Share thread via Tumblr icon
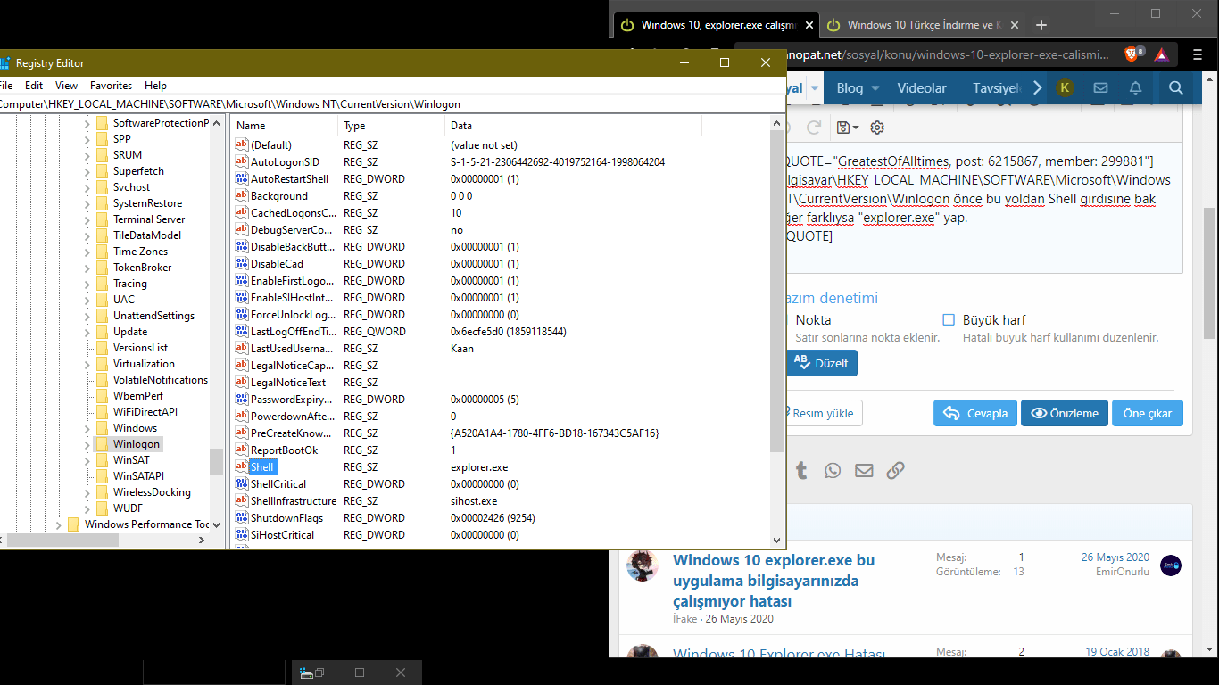Image resolution: width=1219 pixels, height=685 pixels. point(801,470)
